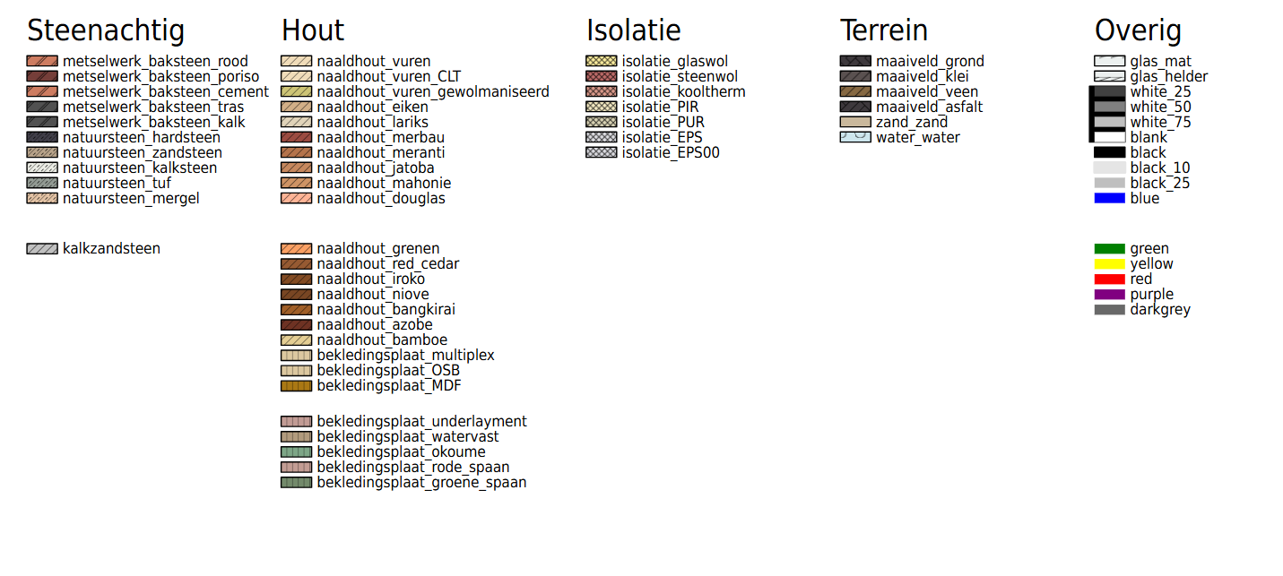Click the isolatie_glaswol hatch swatch
Screen dimensions: 1283x576
tap(601, 61)
